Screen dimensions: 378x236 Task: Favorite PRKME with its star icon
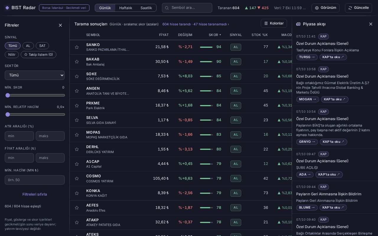tap(77, 106)
